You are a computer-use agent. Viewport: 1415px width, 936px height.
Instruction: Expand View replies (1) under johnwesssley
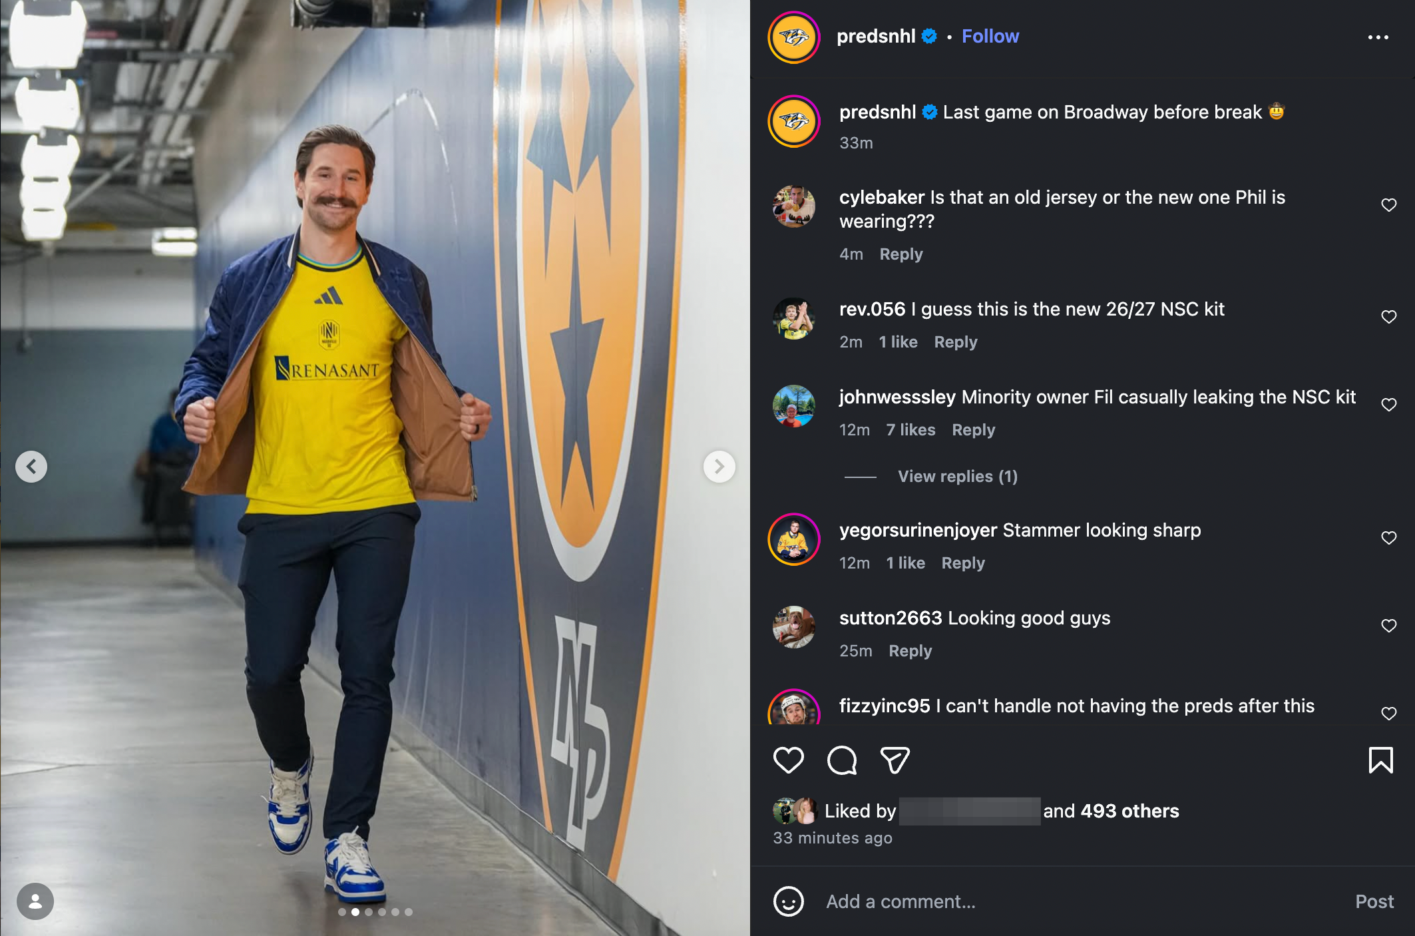958,477
